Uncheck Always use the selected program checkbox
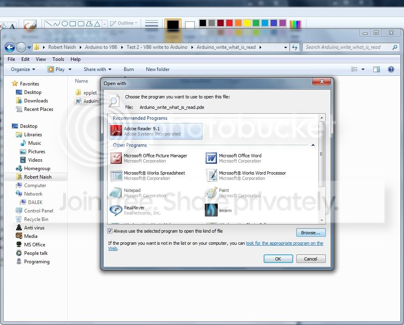 (x=110, y=231)
